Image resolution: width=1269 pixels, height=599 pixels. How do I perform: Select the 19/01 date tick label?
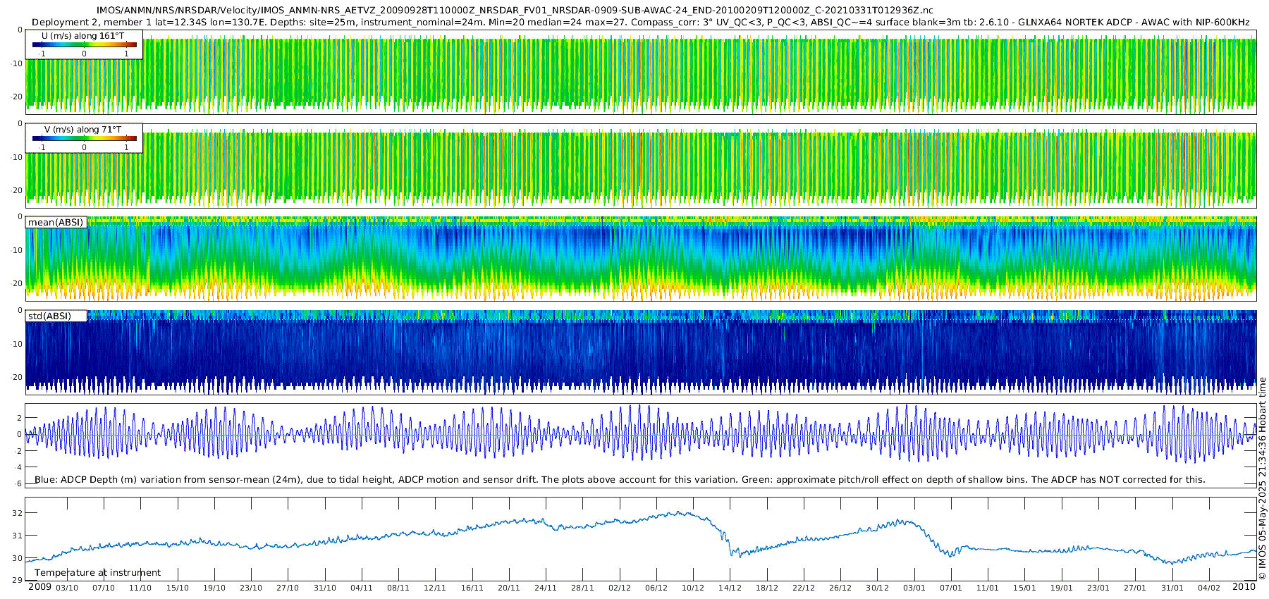(x=1062, y=588)
